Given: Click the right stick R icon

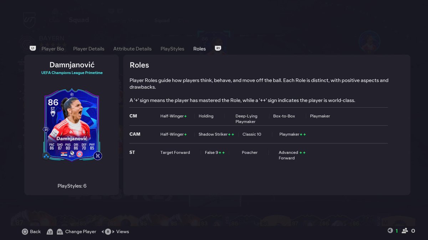Looking at the screenshot, I should pos(108,231).
